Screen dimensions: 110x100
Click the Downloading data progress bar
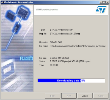[x=71, y=80]
